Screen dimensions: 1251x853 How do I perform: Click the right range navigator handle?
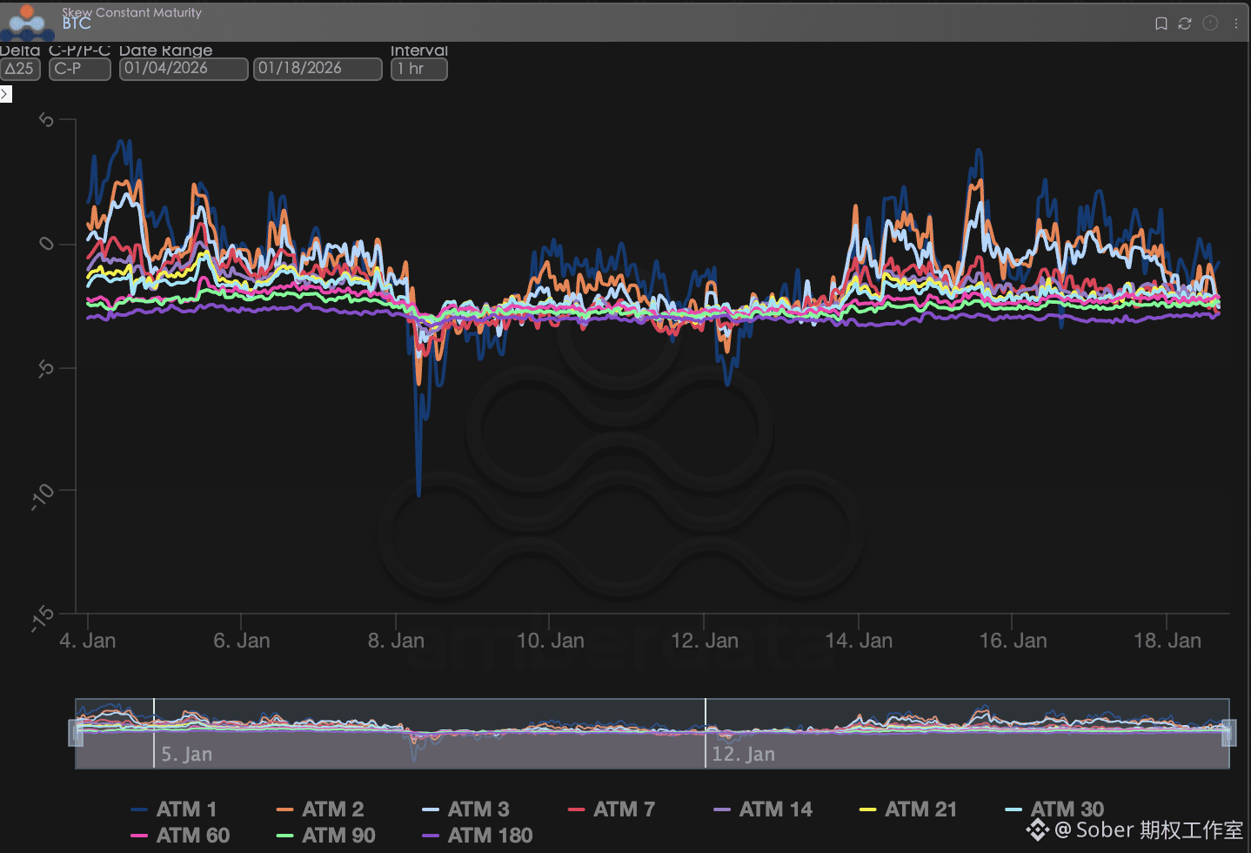(x=1228, y=733)
